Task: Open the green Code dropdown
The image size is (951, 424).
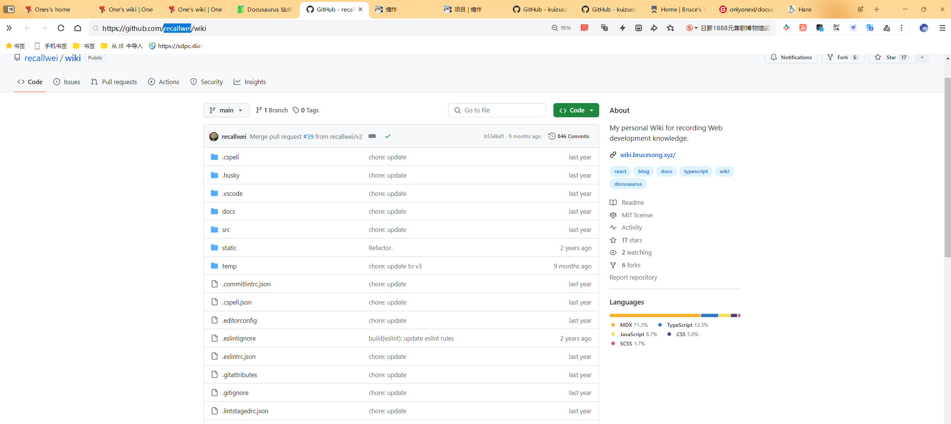Action: [x=576, y=110]
